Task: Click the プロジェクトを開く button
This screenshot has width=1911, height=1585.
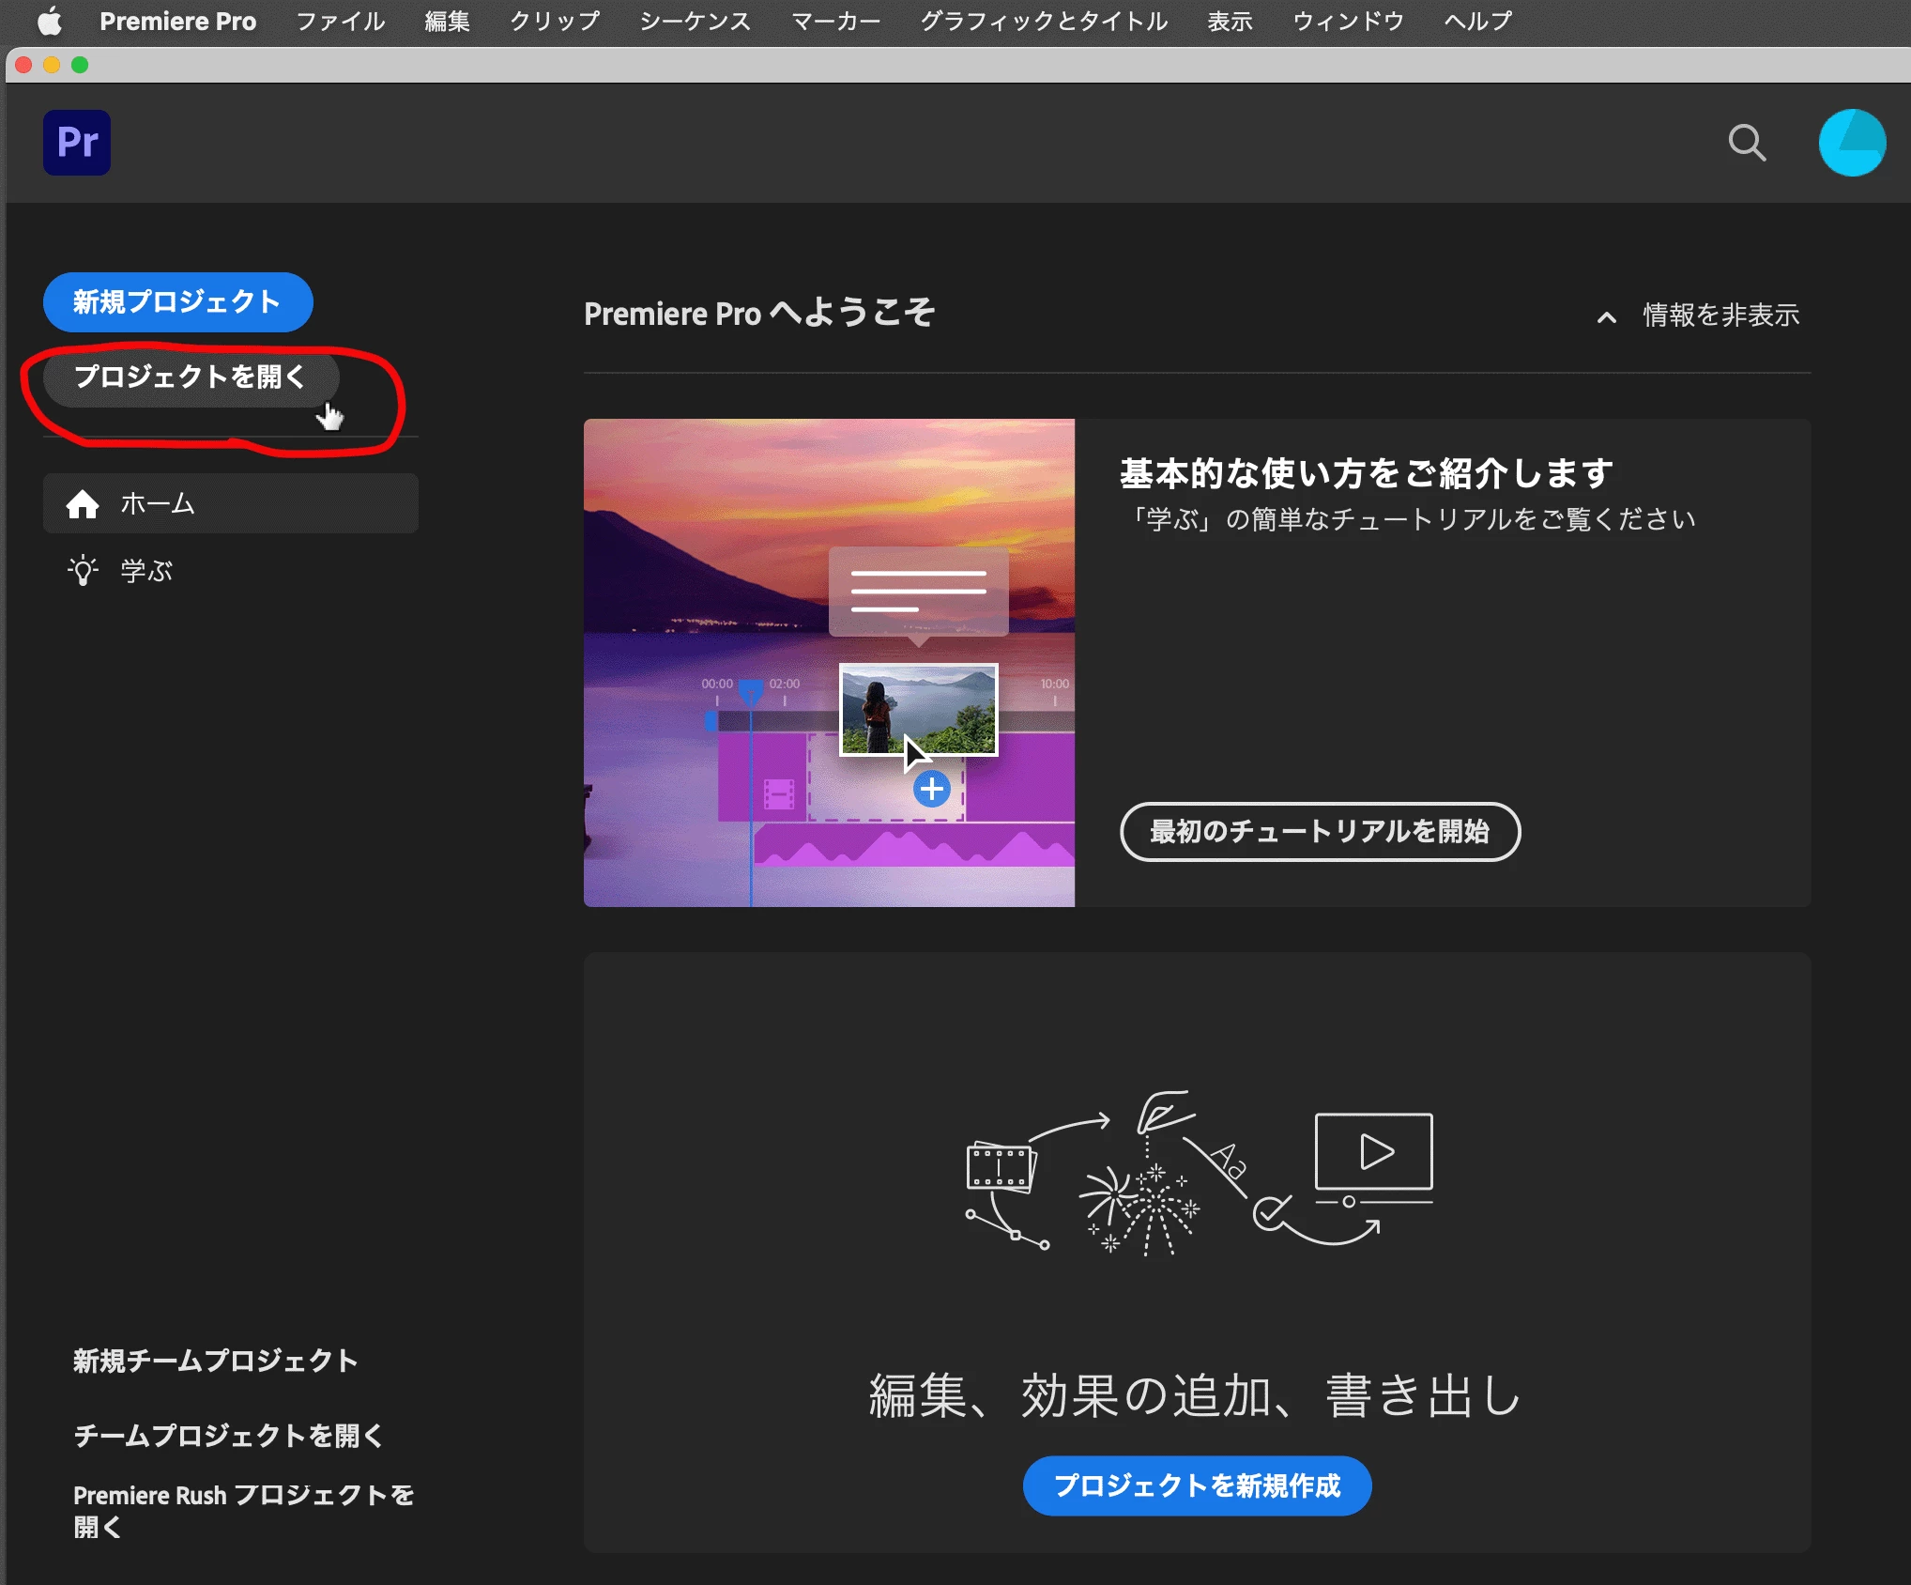Action: 191,377
